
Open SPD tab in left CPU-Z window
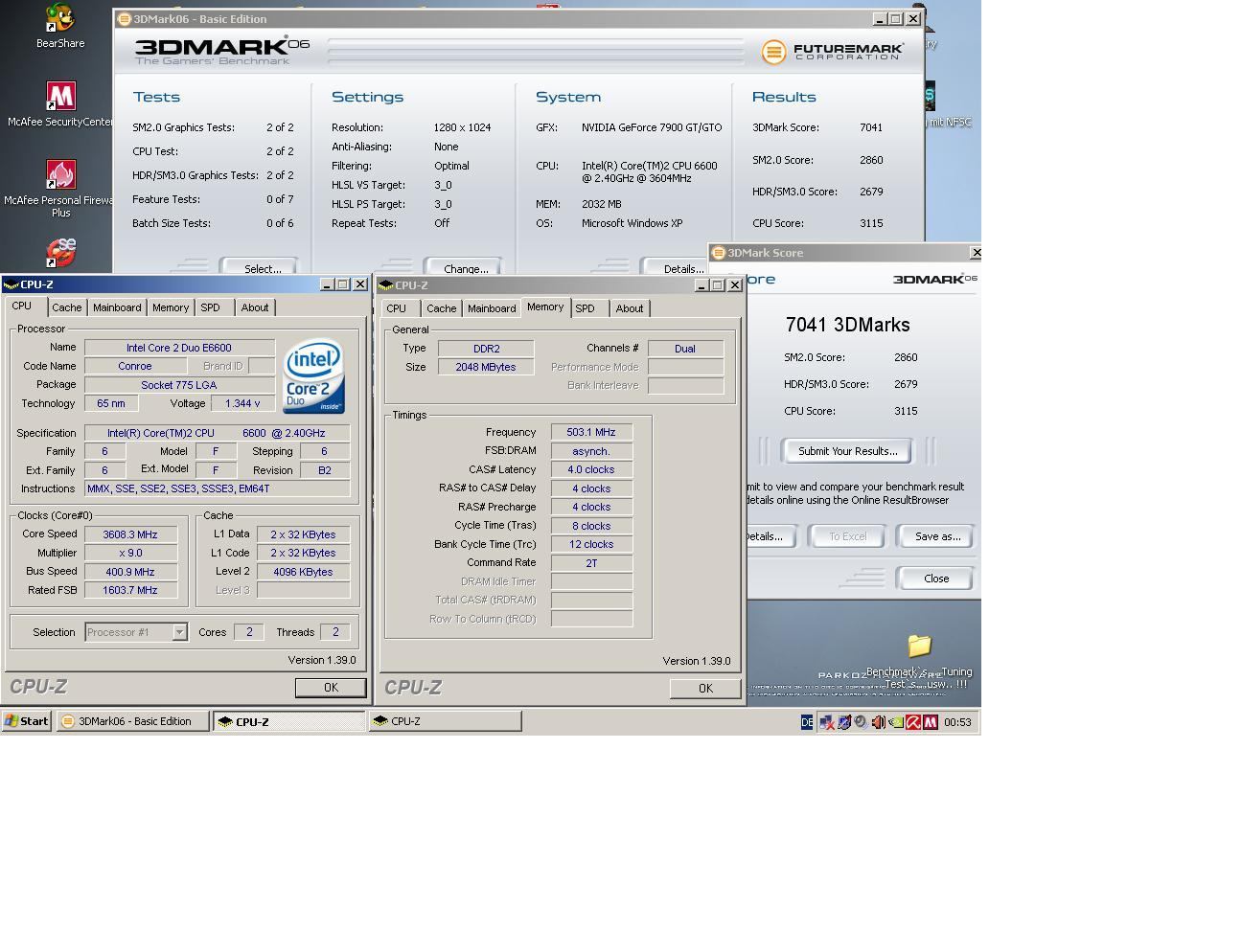point(211,307)
